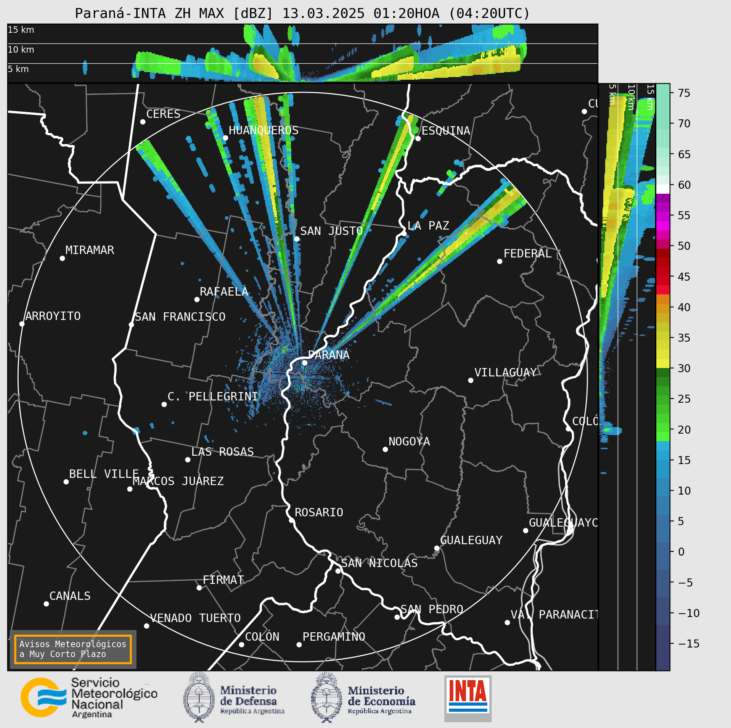Click the FIRMAT city marker dot
Screen dimensions: 731x728
click(x=199, y=588)
